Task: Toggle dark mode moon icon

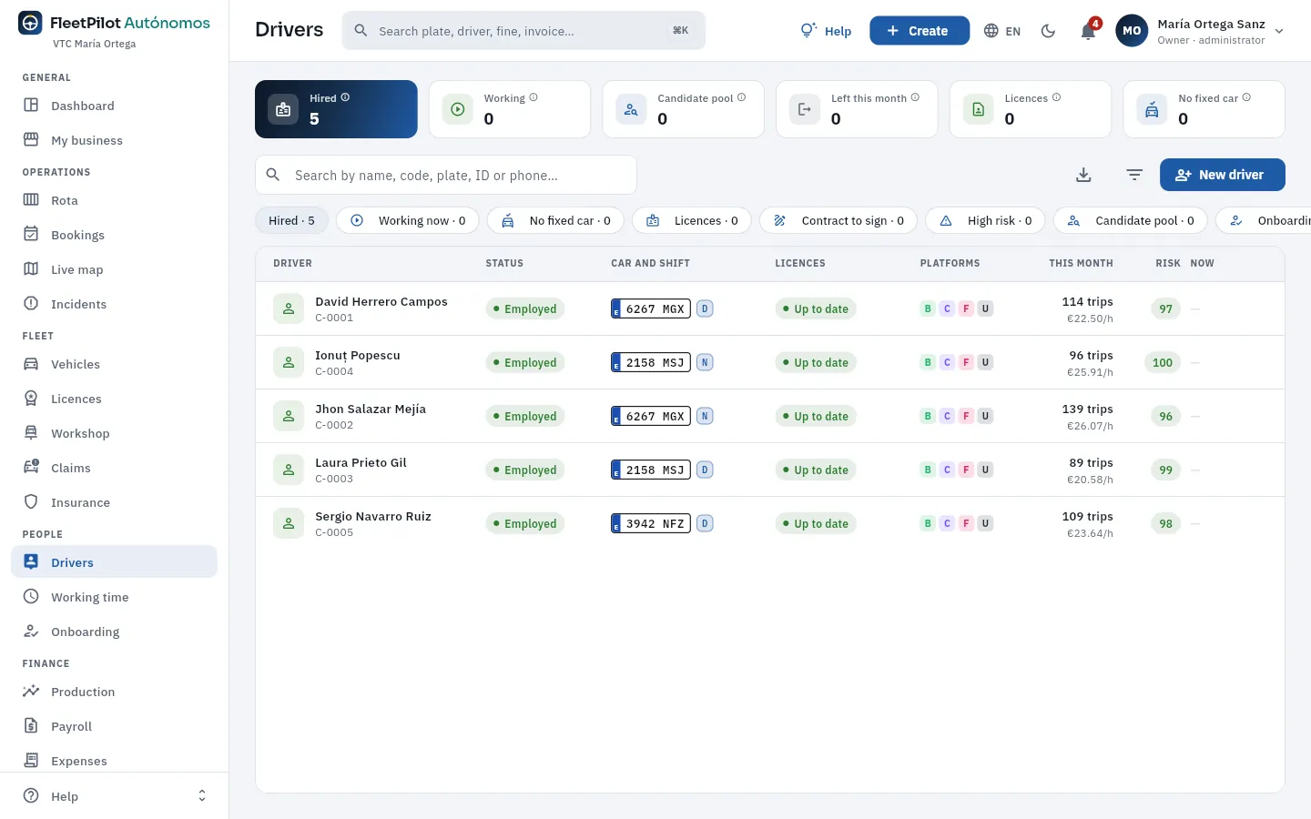Action: pos(1049,31)
